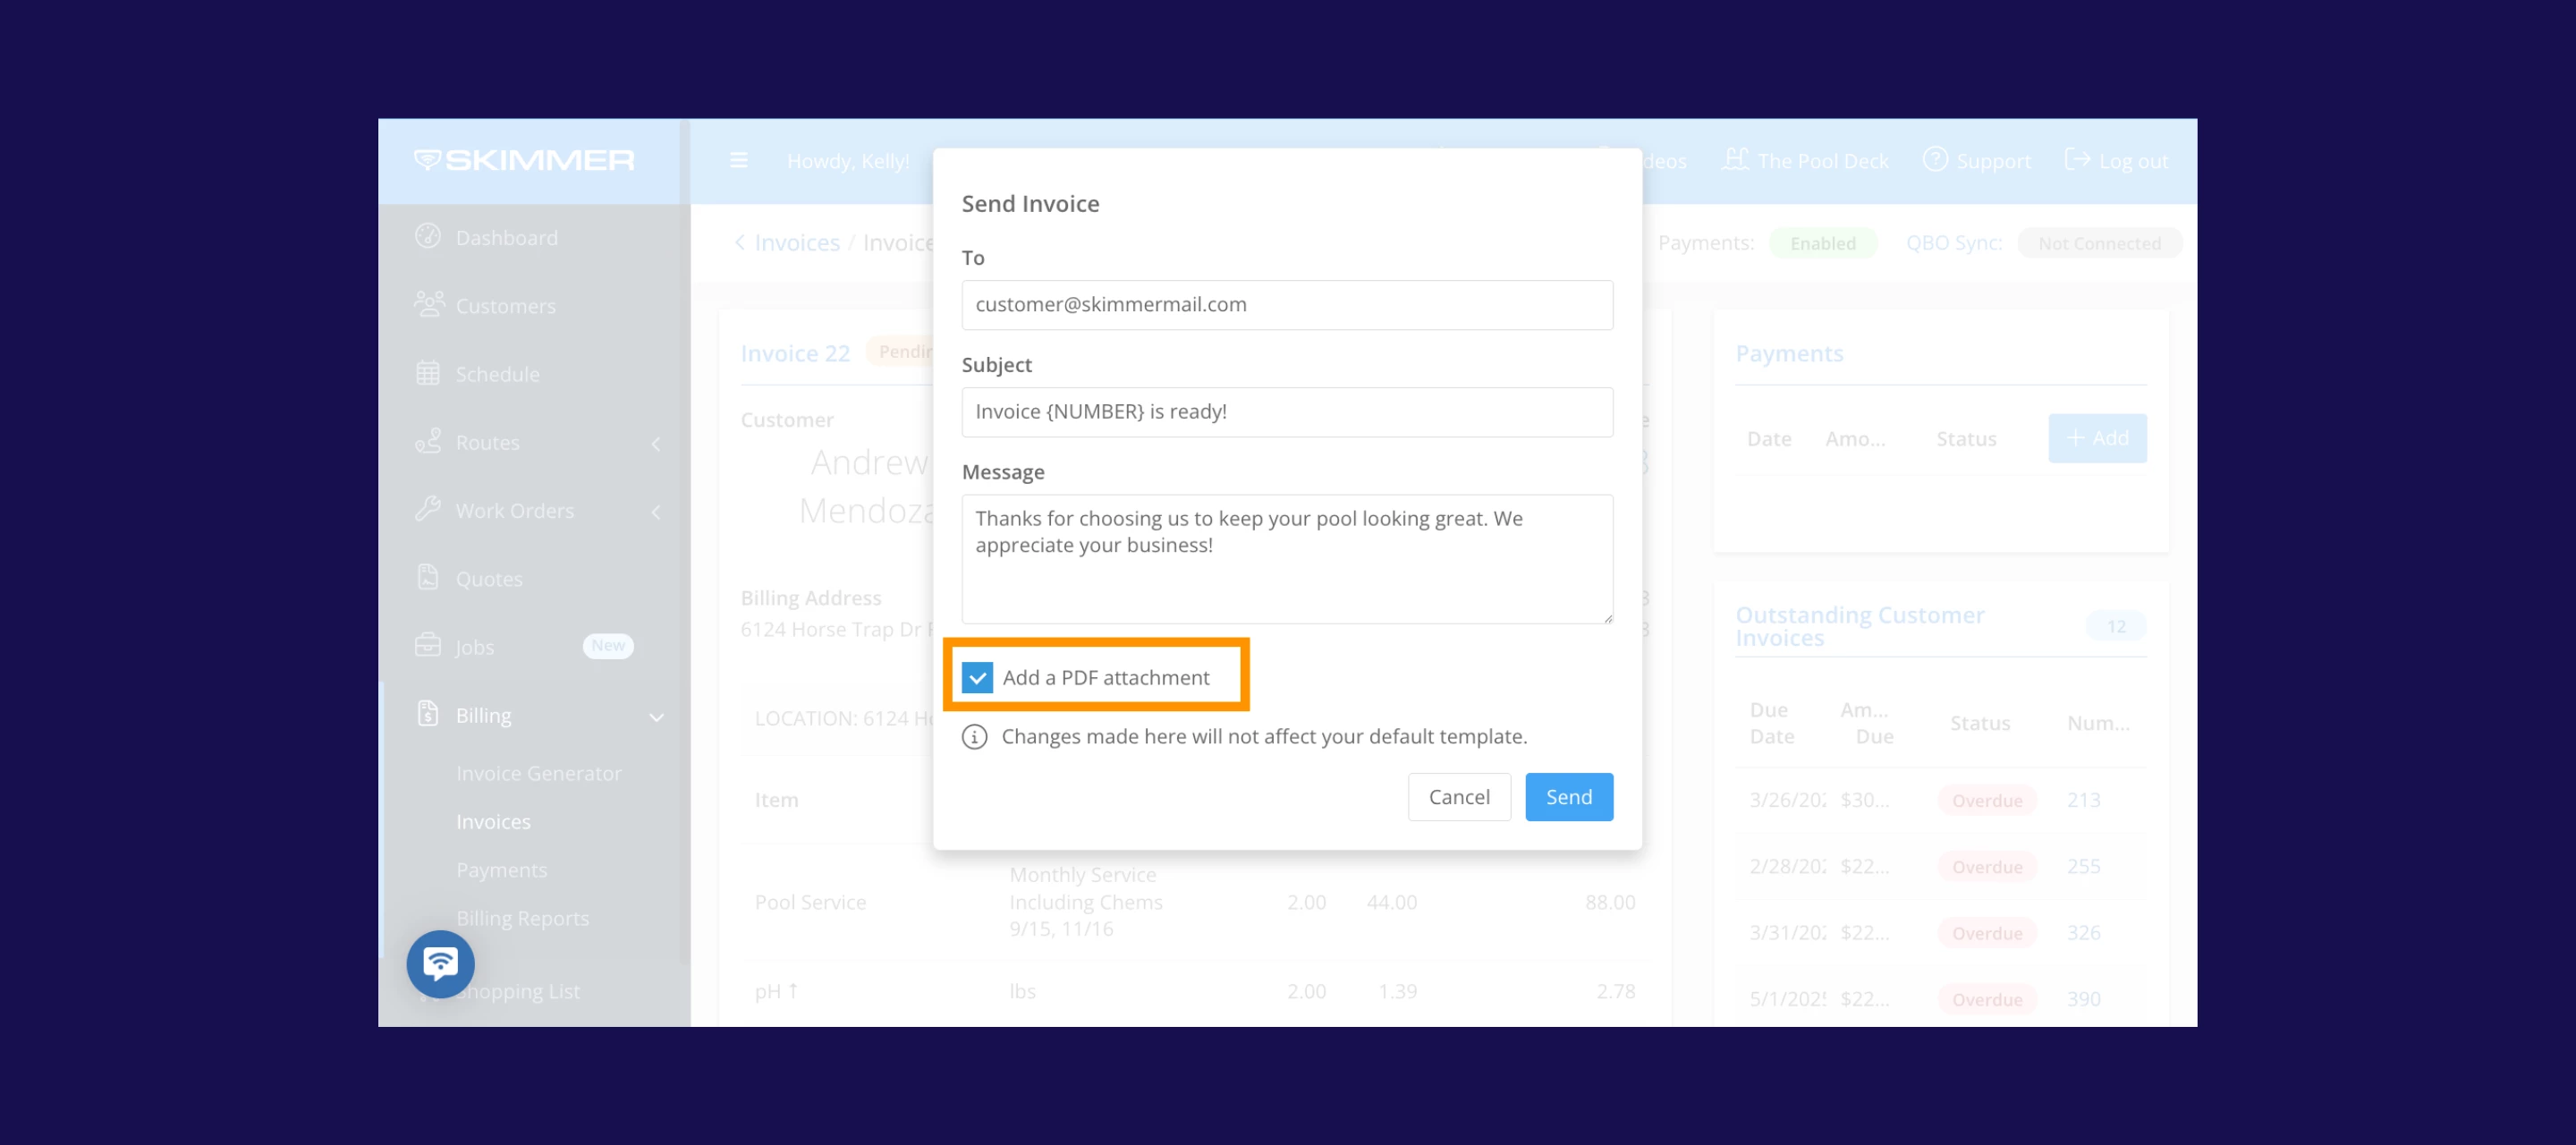The image size is (2576, 1145).
Task: Click the Jobs briefcase icon
Action: [427, 645]
